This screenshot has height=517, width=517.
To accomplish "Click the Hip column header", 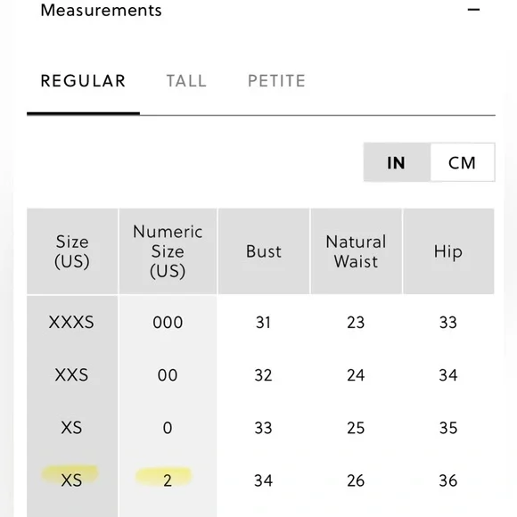I will [x=448, y=251].
